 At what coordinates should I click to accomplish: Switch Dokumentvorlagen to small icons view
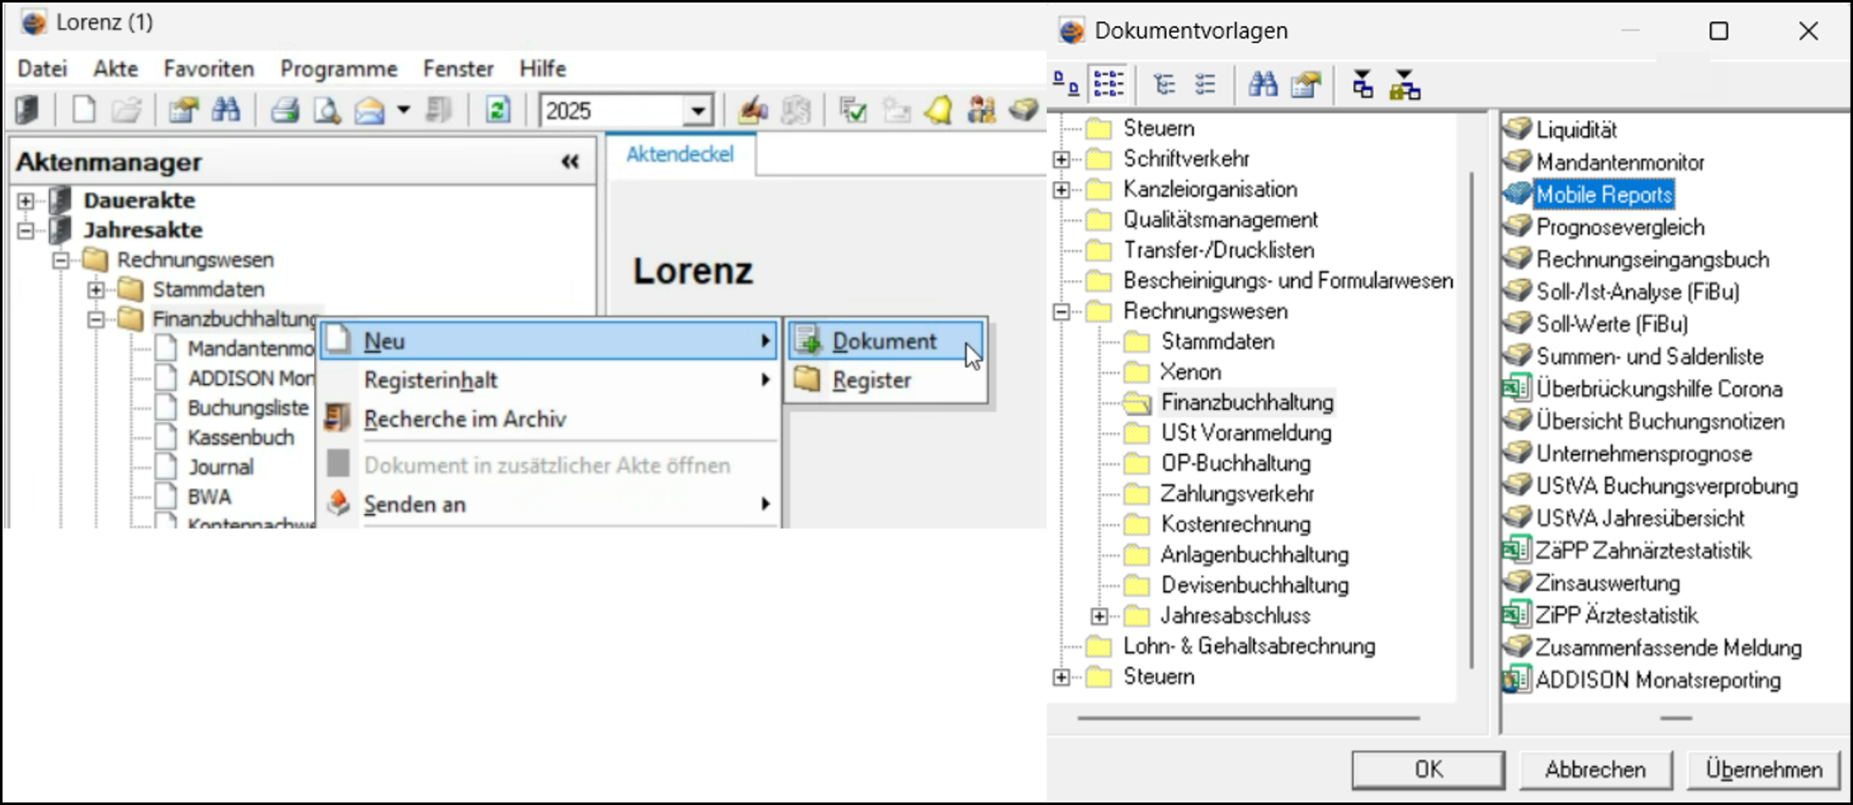tap(1065, 84)
